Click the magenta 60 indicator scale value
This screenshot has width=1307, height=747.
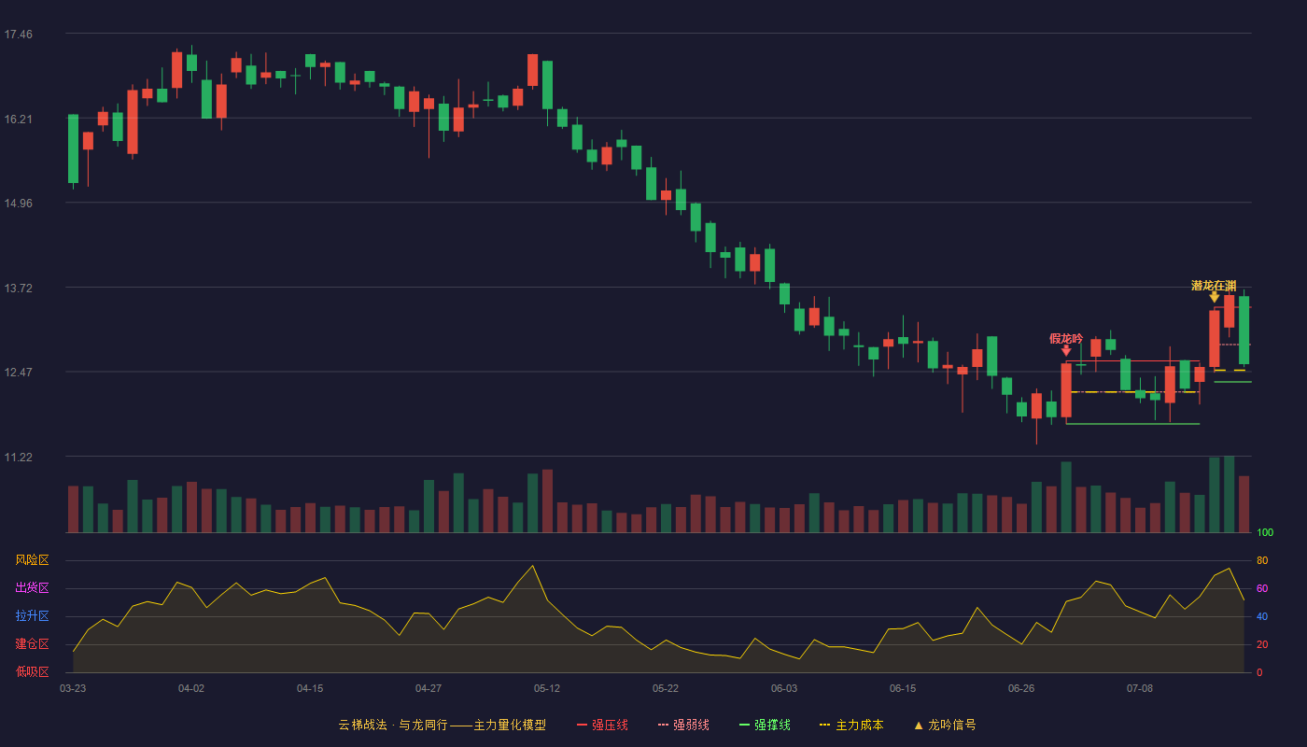(1262, 588)
